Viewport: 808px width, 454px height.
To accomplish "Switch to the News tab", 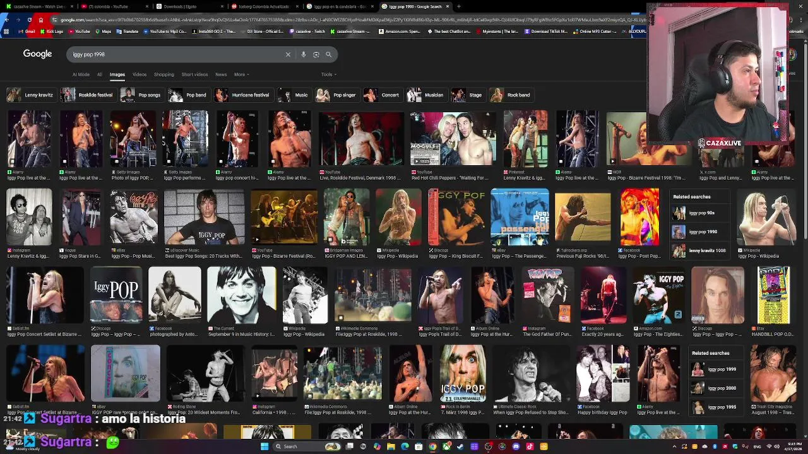I will pos(221,74).
